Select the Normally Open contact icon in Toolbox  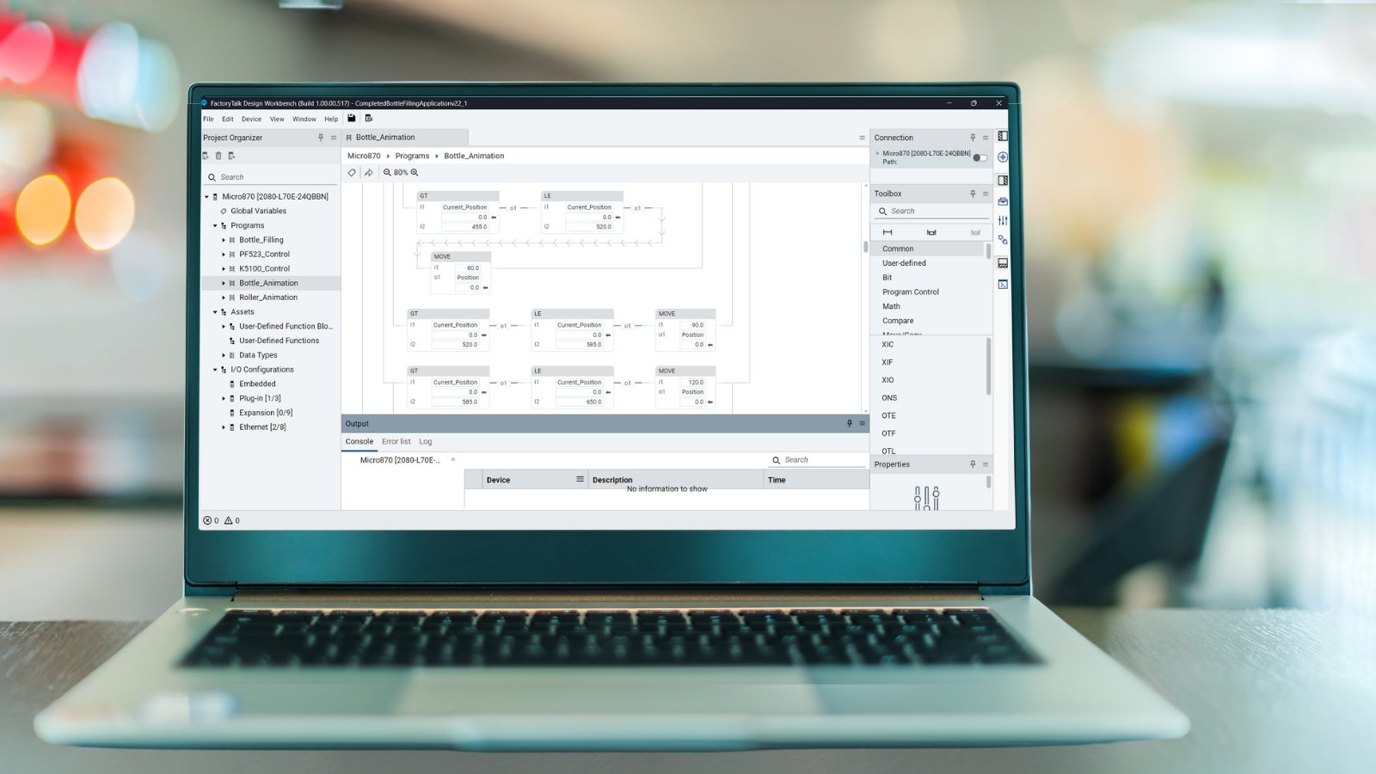[x=888, y=232]
